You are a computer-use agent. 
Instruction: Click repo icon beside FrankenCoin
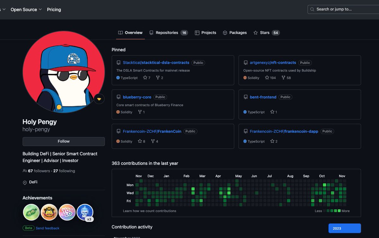click(x=118, y=131)
